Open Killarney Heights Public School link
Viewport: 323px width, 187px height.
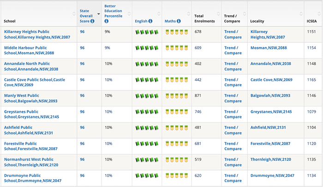coord(37,35)
